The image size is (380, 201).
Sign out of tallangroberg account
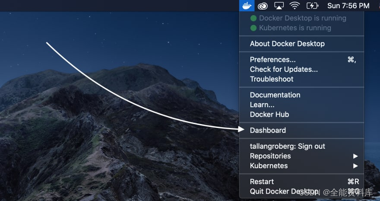click(301, 146)
